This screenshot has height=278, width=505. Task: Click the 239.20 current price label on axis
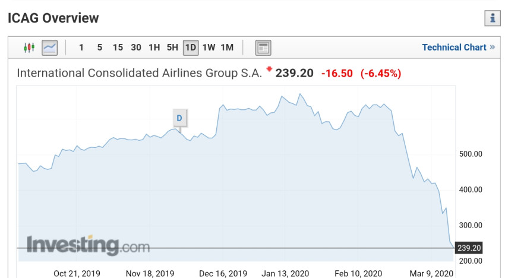point(469,248)
